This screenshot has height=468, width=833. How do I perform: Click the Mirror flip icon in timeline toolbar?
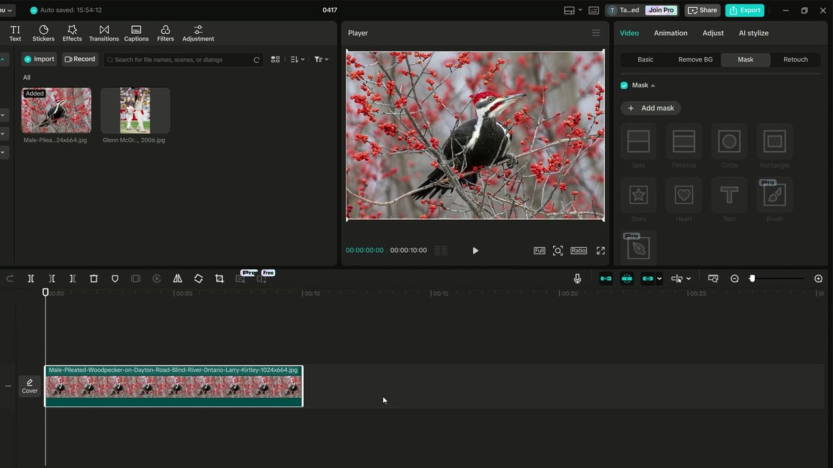tap(177, 278)
